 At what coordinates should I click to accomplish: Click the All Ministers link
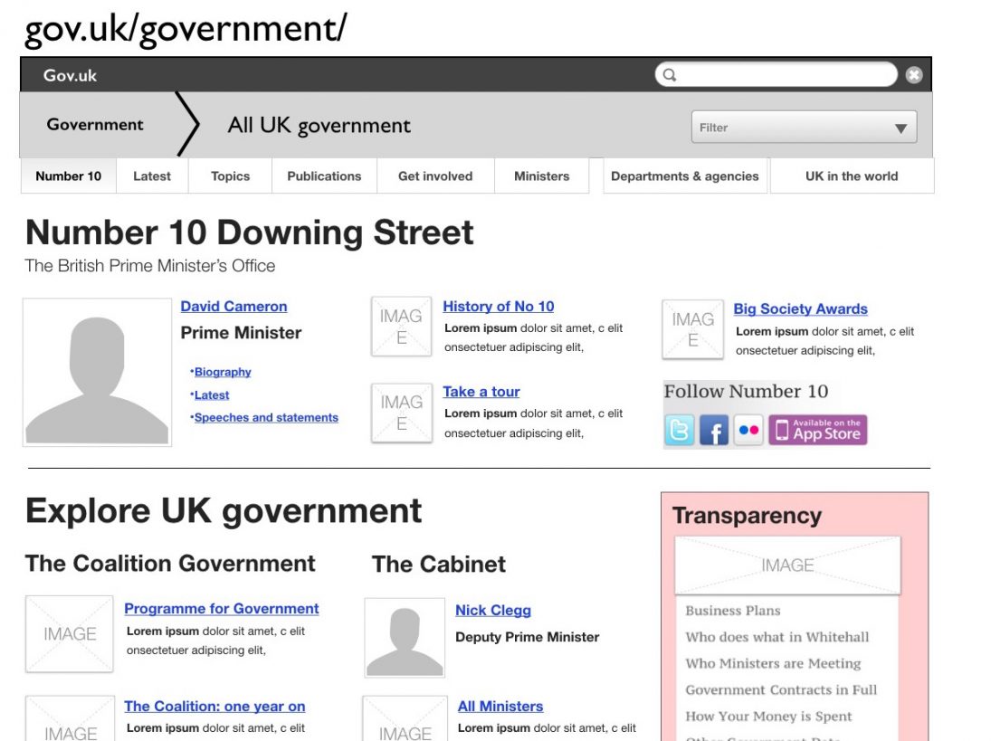point(500,707)
